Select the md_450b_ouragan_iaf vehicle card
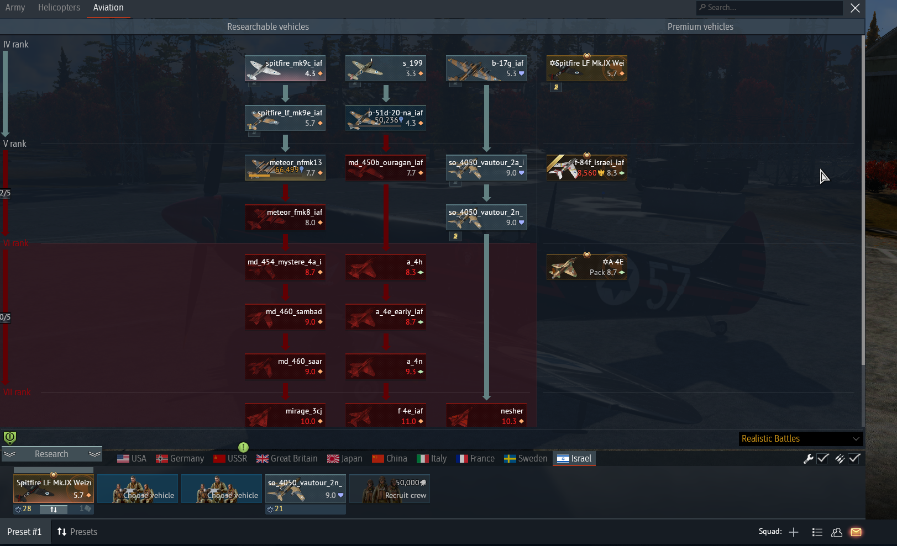897x546 pixels. click(386, 167)
